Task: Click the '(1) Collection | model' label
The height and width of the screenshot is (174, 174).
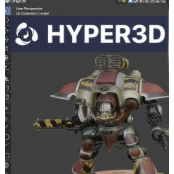Action: point(33,13)
